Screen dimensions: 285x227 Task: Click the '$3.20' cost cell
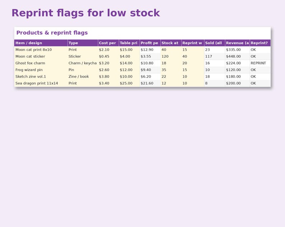click(108, 63)
